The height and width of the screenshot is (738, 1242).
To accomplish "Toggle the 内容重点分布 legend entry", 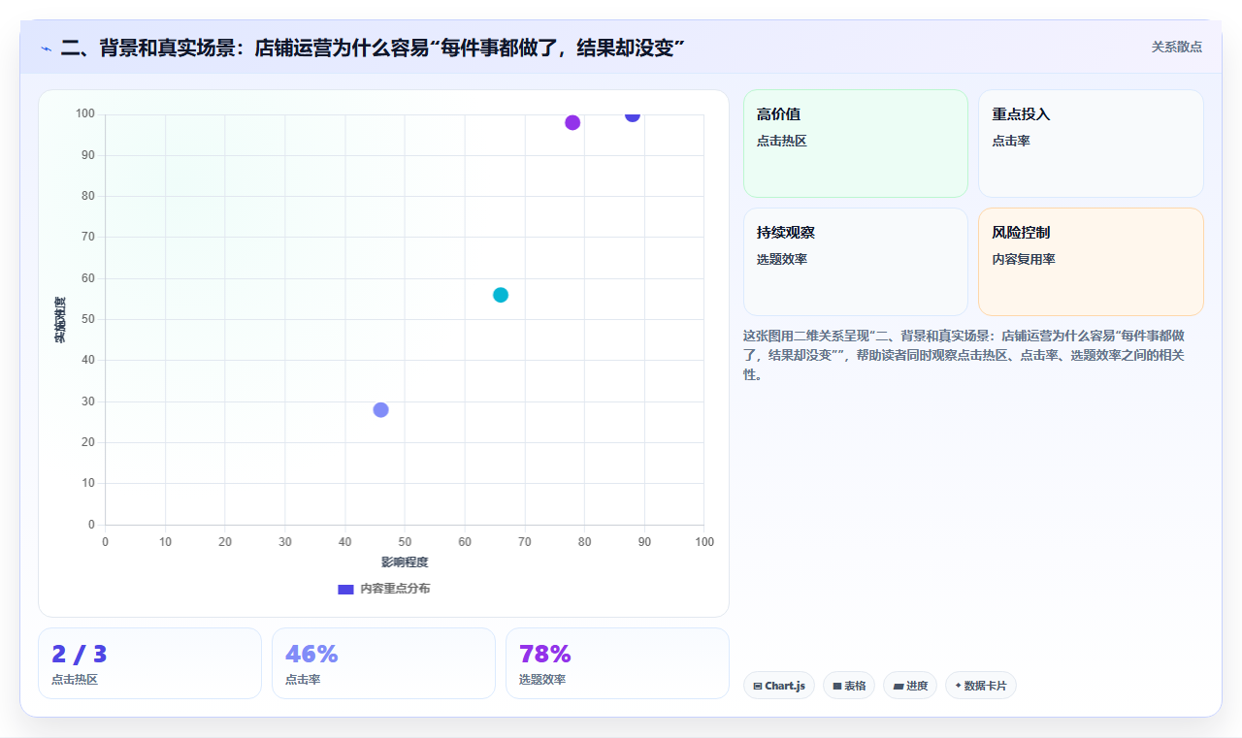I will (383, 589).
